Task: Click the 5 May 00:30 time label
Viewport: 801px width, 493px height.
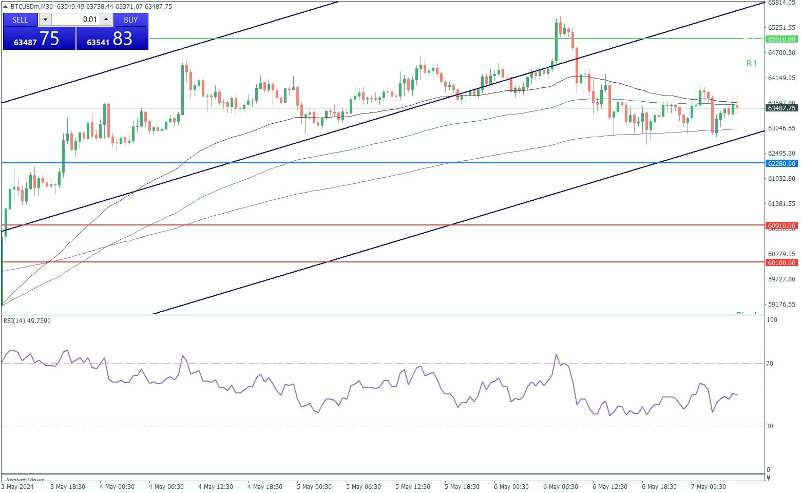Action: (314, 487)
